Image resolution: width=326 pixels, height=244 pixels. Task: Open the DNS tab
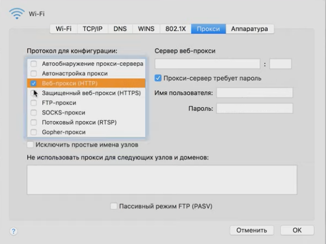[120, 29]
